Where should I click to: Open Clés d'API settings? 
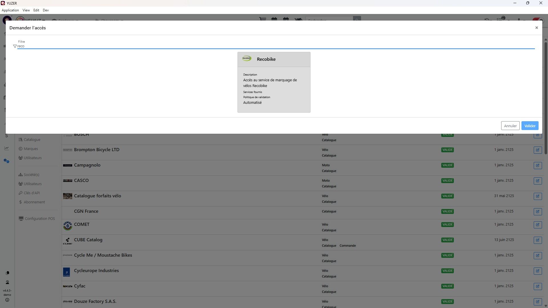click(x=32, y=193)
